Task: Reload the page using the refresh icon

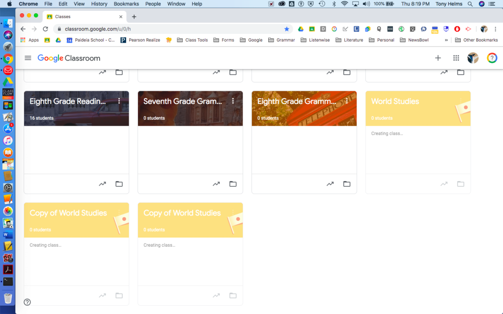Action: click(45, 29)
